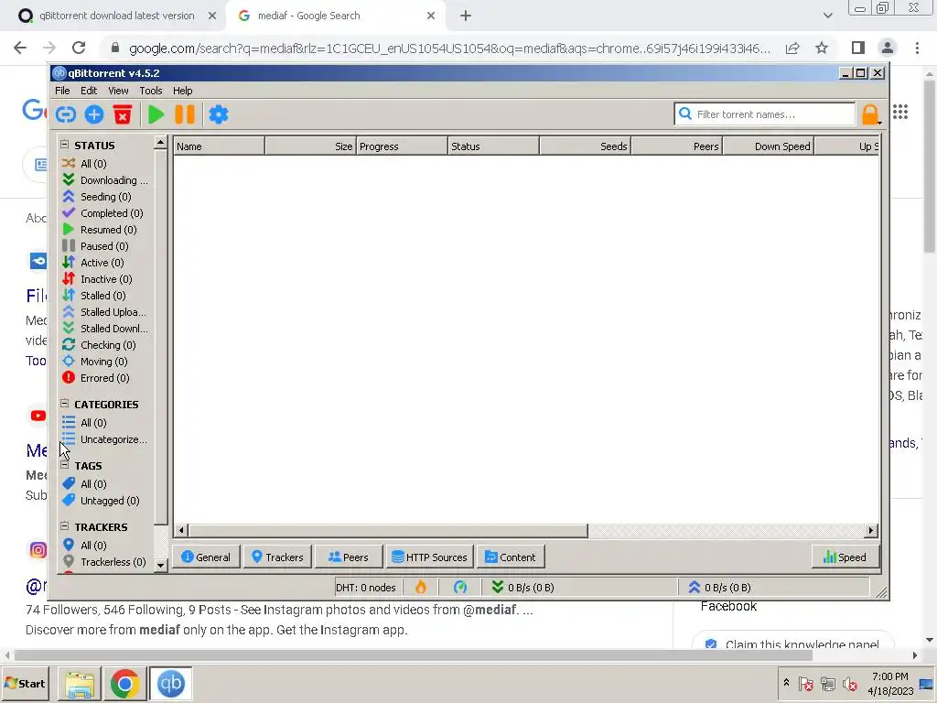Click the flame icon in status bar

pyautogui.click(x=421, y=588)
